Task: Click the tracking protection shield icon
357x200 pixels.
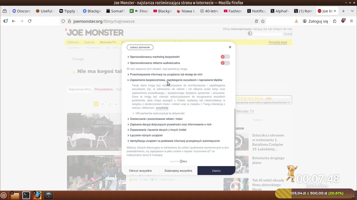Action: 63,21
